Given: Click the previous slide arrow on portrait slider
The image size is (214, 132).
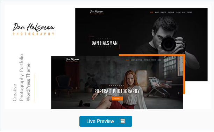Looking at the screenshot, I should [55, 93].
